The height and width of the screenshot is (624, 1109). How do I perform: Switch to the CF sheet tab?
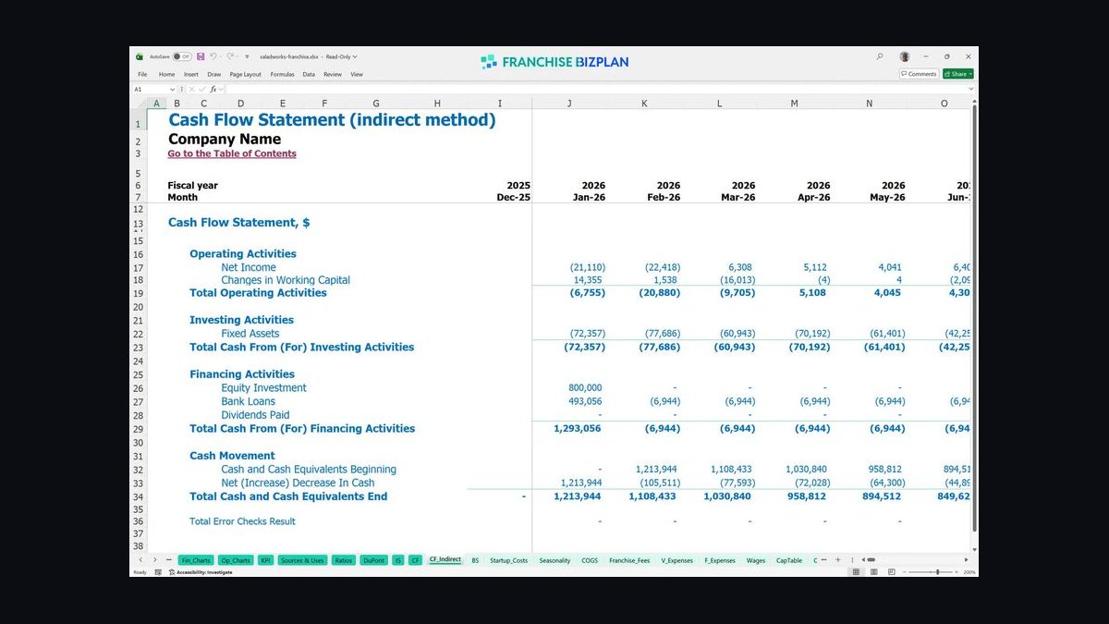[416, 560]
